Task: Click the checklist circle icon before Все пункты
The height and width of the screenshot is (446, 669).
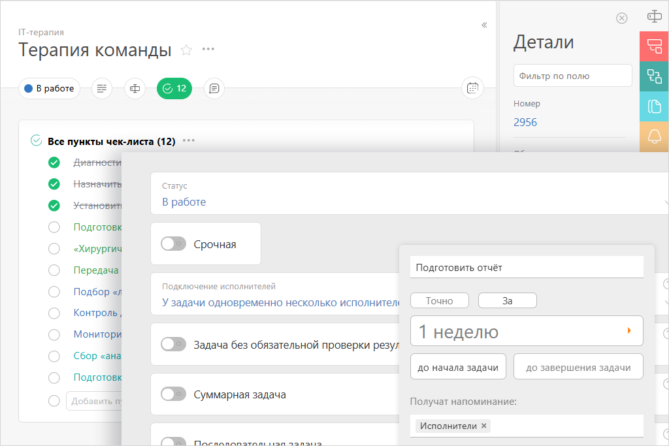Action: (x=37, y=140)
